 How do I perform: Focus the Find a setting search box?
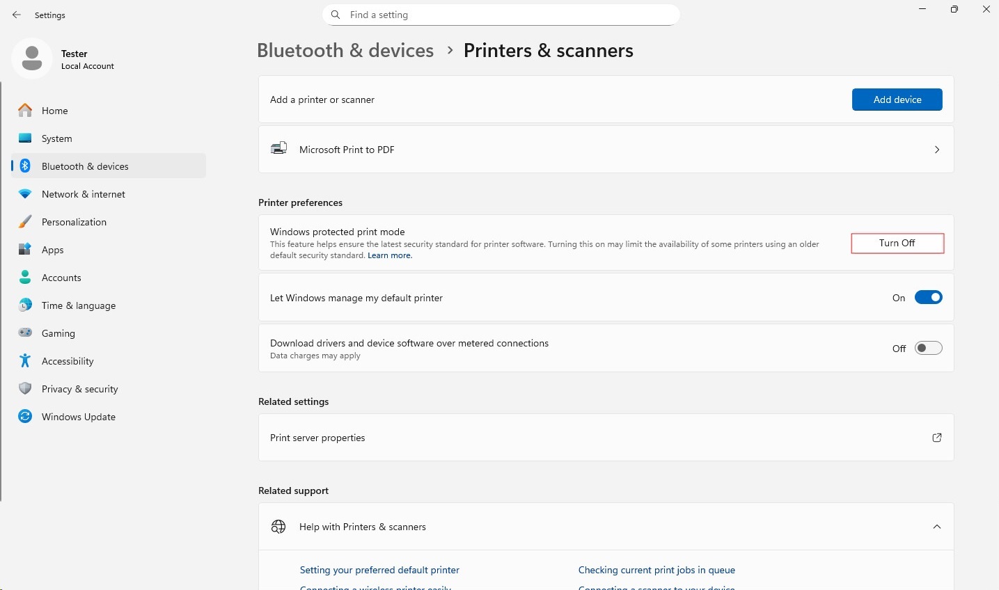tap(501, 15)
